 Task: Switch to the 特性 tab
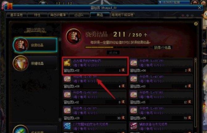click(37, 15)
